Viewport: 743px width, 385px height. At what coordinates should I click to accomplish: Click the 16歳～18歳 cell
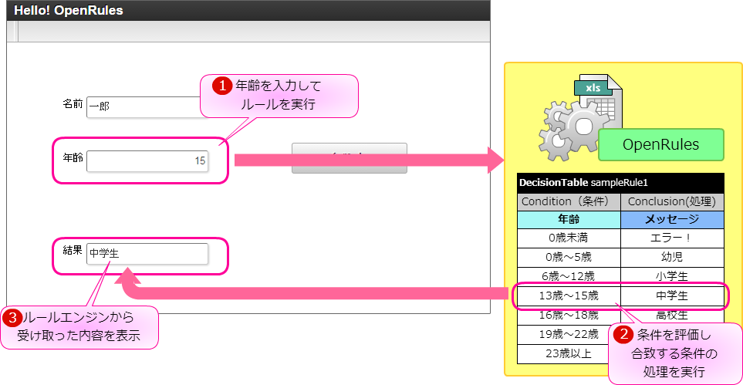(569, 316)
